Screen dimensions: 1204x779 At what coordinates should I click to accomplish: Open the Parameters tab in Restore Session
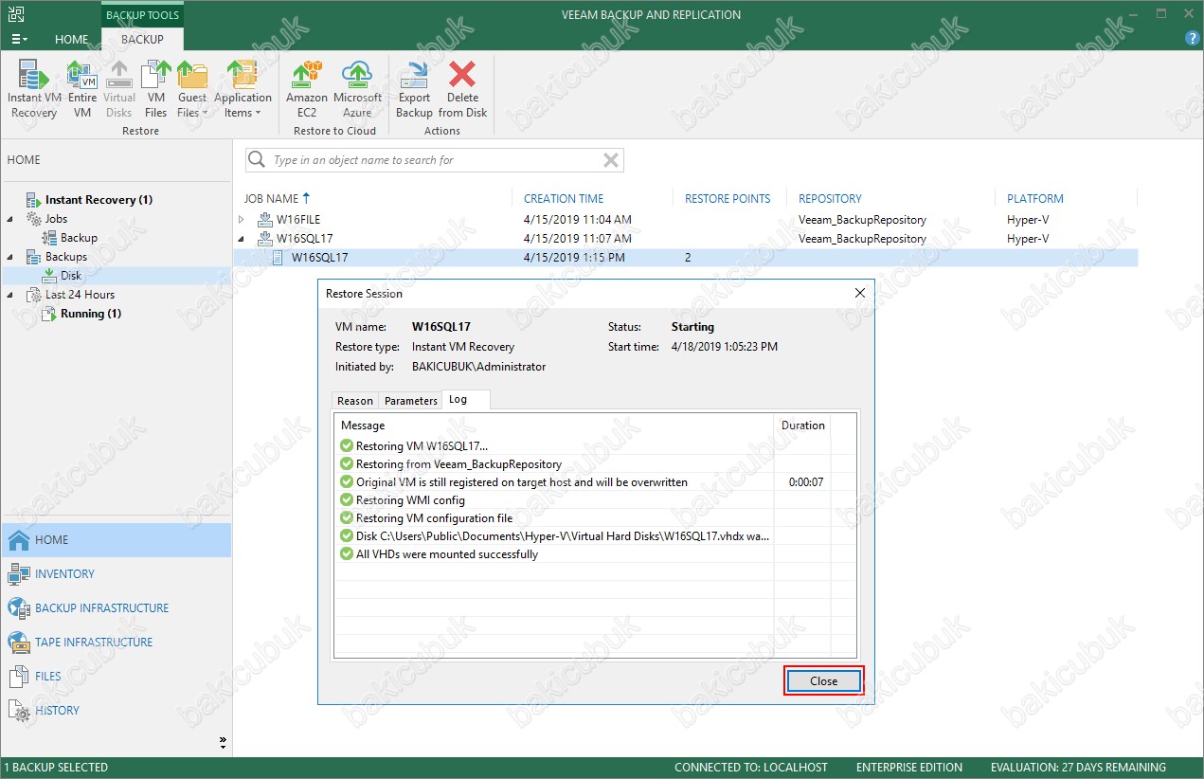pos(411,401)
